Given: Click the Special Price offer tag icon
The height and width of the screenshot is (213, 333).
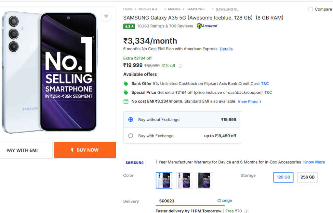Looking at the screenshot, I should 126,92.
